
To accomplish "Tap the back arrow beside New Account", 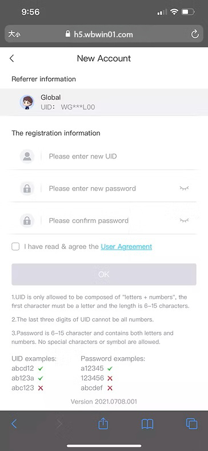I will point(11,58).
